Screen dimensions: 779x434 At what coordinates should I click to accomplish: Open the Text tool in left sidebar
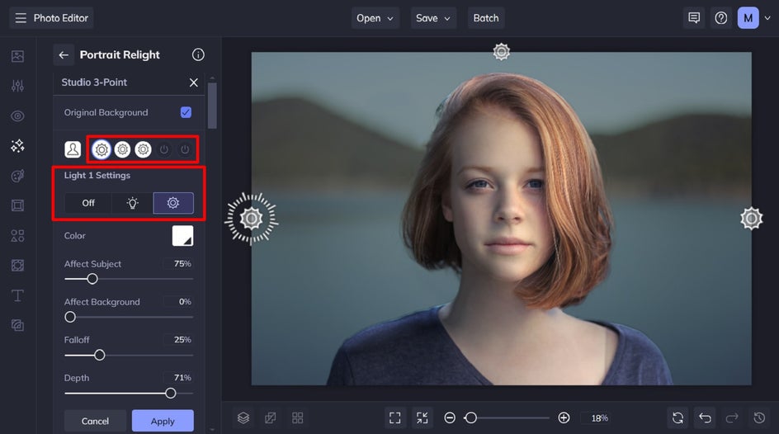pos(17,295)
